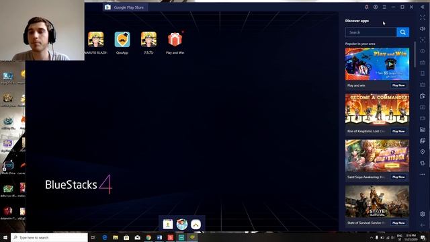Open the white arrow dock icon
This screenshot has height=242, width=430.
coord(196,224)
